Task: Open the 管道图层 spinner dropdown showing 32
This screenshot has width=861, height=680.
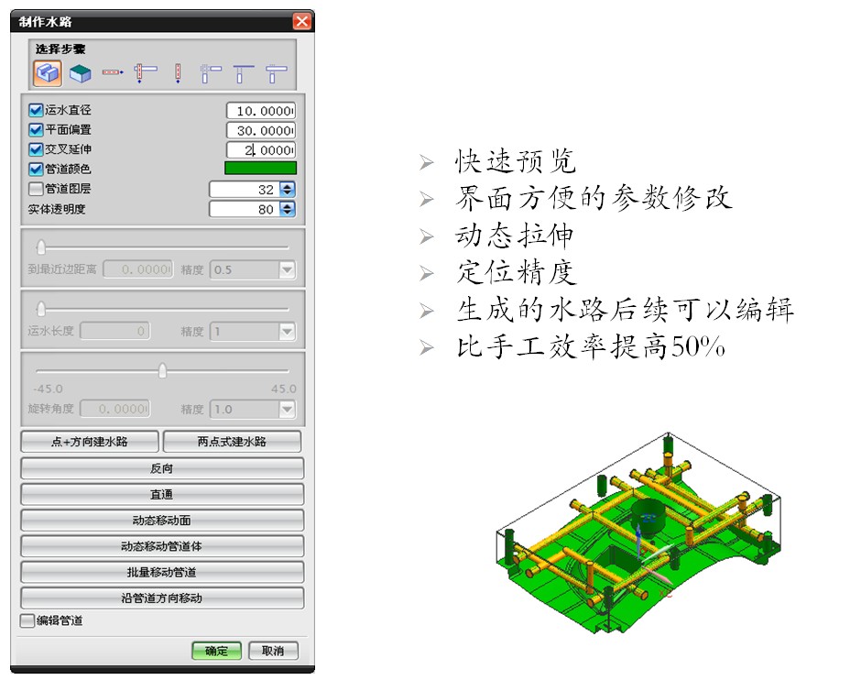Action: pyautogui.click(x=287, y=190)
